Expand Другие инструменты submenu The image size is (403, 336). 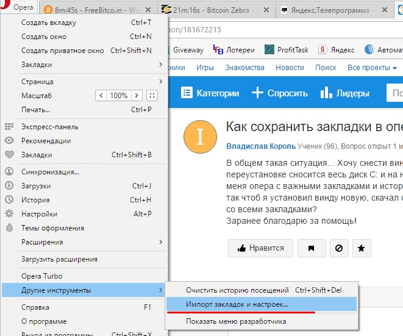[x=84, y=290]
